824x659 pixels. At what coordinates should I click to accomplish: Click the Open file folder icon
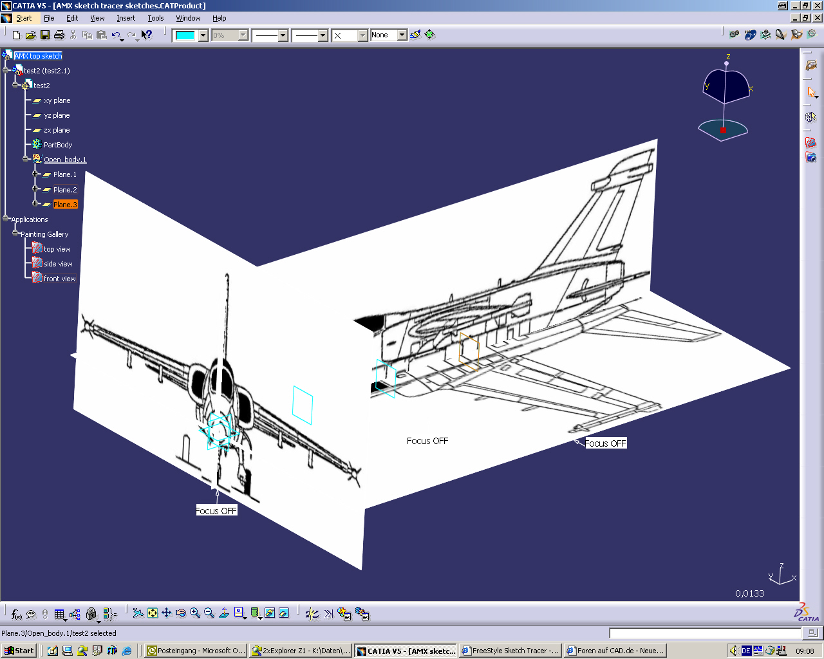30,35
